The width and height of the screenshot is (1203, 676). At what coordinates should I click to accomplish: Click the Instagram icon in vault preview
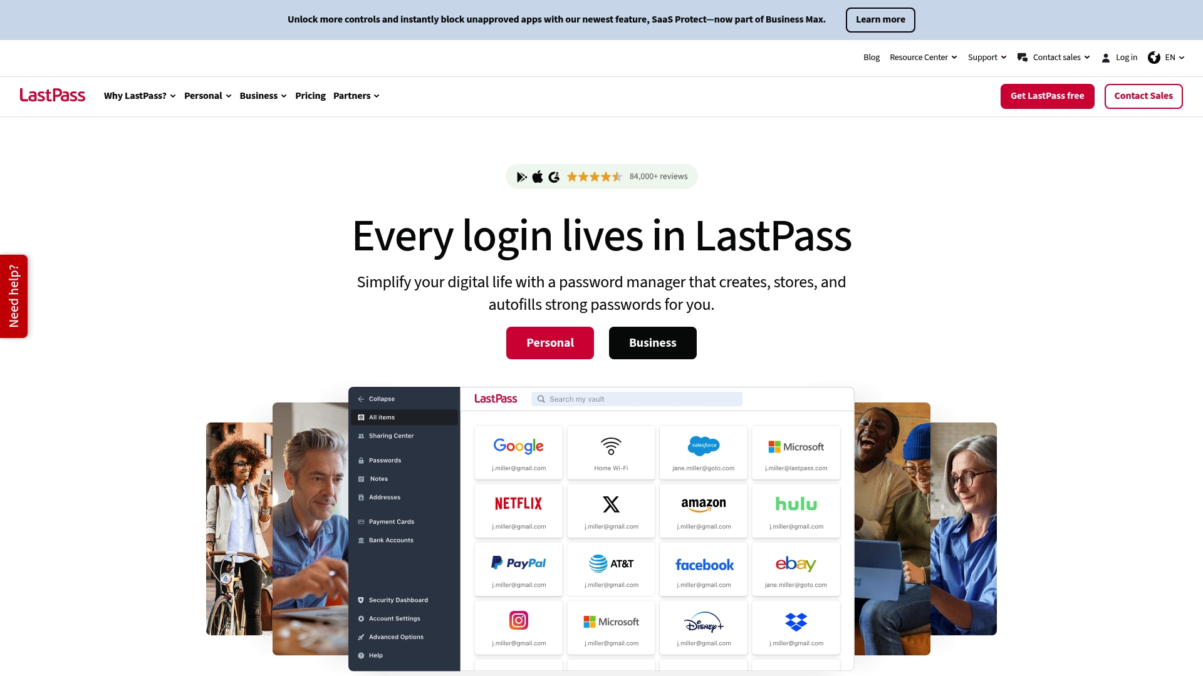[519, 620]
